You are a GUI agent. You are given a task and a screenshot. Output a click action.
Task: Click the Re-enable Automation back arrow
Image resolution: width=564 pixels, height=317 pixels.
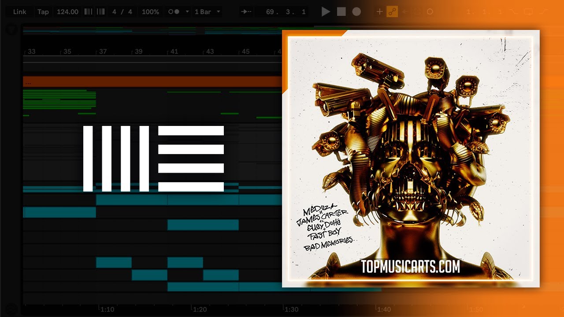pyautogui.click(x=405, y=12)
